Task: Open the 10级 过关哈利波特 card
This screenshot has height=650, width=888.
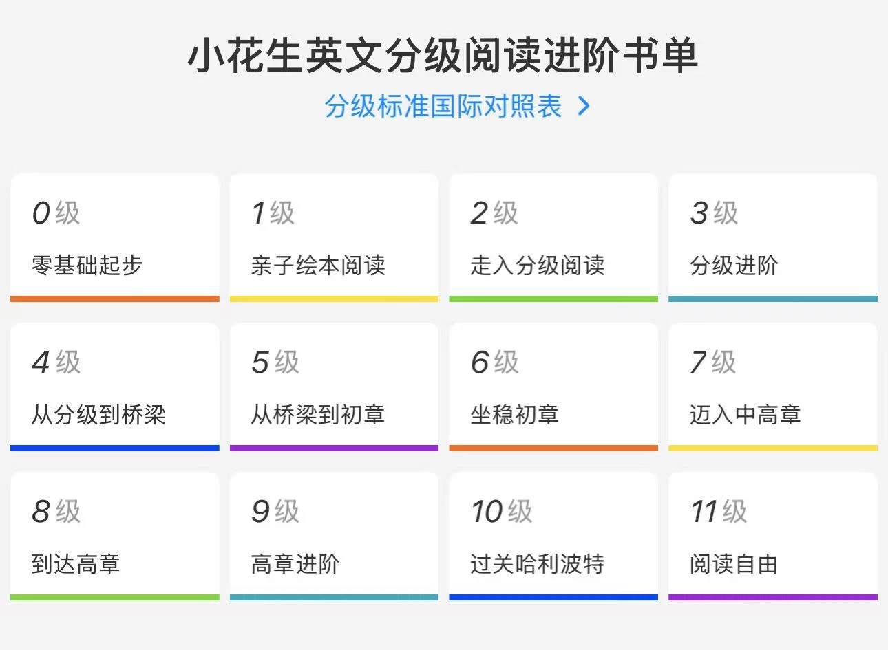Action: (553, 537)
